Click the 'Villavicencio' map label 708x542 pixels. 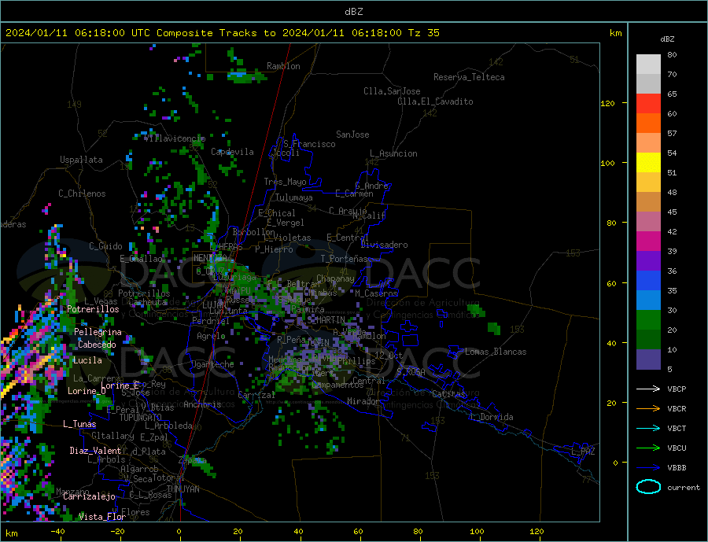pyautogui.click(x=175, y=138)
